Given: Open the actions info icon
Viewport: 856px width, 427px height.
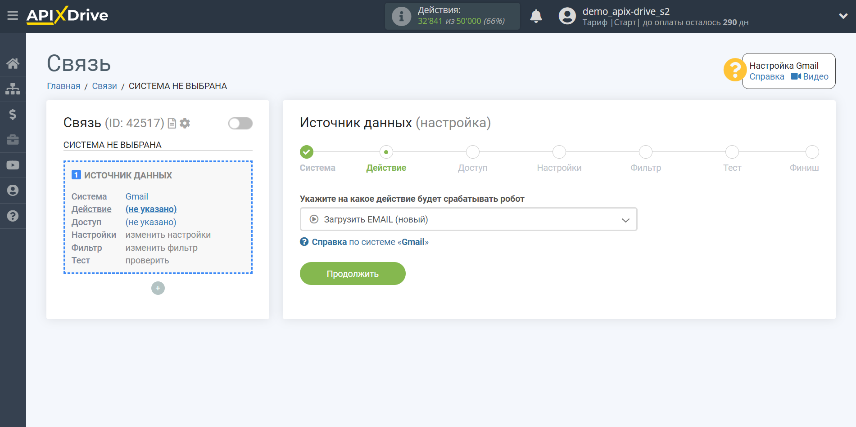Looking at the screenshot, I should [401, 17].
